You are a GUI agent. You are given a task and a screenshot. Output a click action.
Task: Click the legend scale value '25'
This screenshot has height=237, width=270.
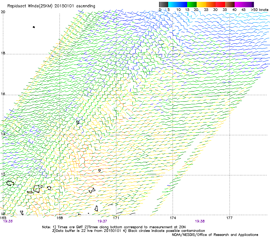tap(206, 10)
